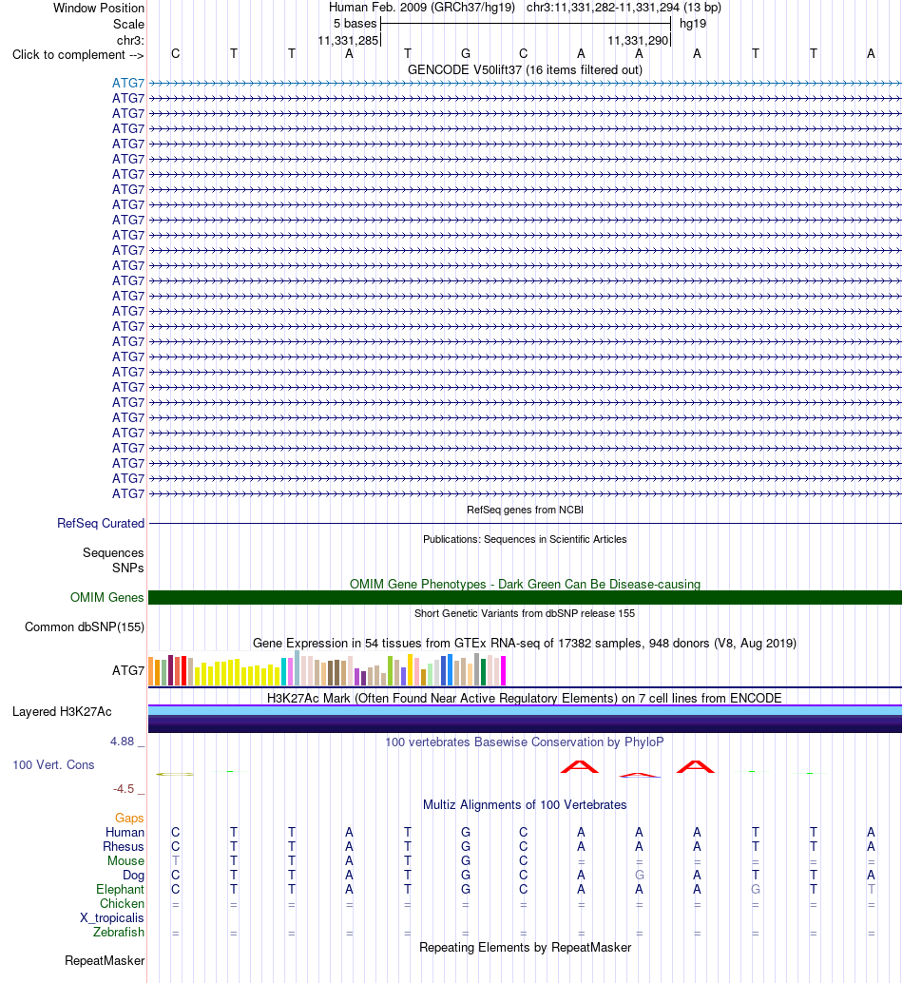This screenshot has height=983, width=903.
Task: Click the light-blue band of the H3K27Ac track
Action: click(x=525, y=711)
